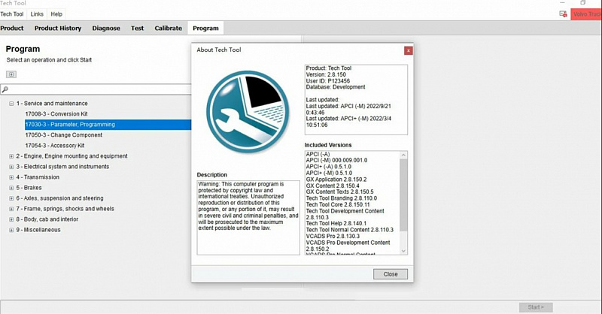Open the Help menu
Screen dimensions: 602x314
tap(56, 14)
